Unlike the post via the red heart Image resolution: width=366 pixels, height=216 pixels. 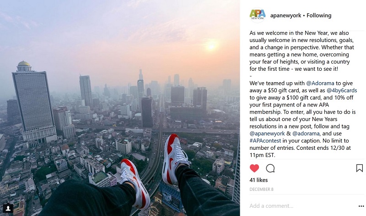pyautogui.click(x=254, y=168)
